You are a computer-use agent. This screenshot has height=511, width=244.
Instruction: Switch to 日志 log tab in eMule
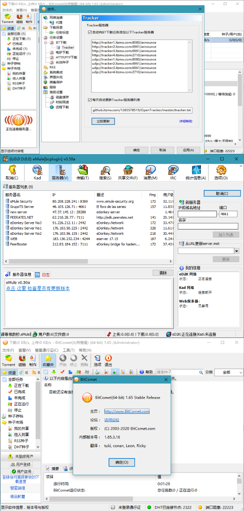click(x=43, y=275)
